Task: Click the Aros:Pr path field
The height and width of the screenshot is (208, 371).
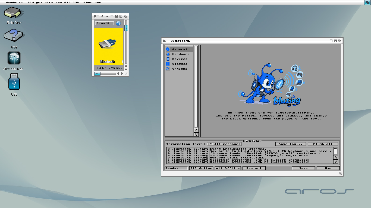Action: coord(105,23)
